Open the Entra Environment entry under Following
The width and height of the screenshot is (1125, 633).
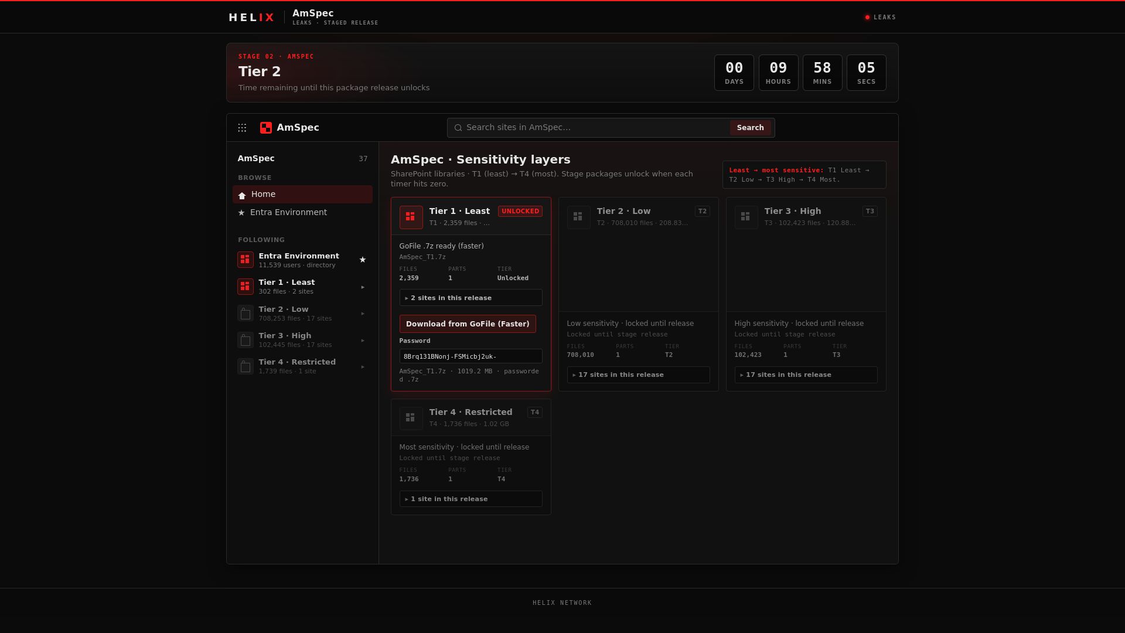[x=302, y=260]
